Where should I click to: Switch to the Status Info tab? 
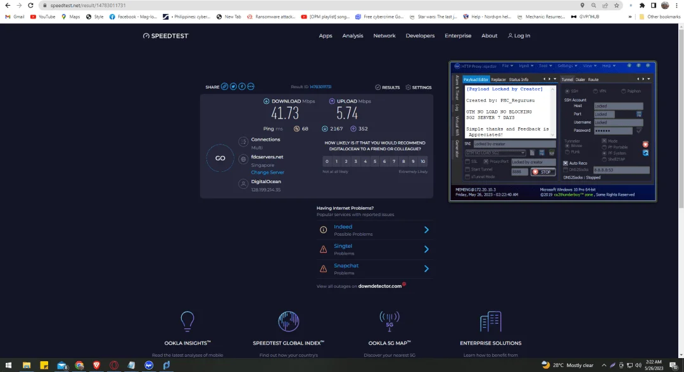pyautogui.click(x=518, y=79)
